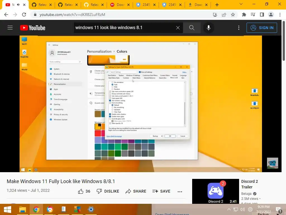The width and height of the screenshot is (286, 215).
Task: Click the video player to pause
Action: [141, 104]
